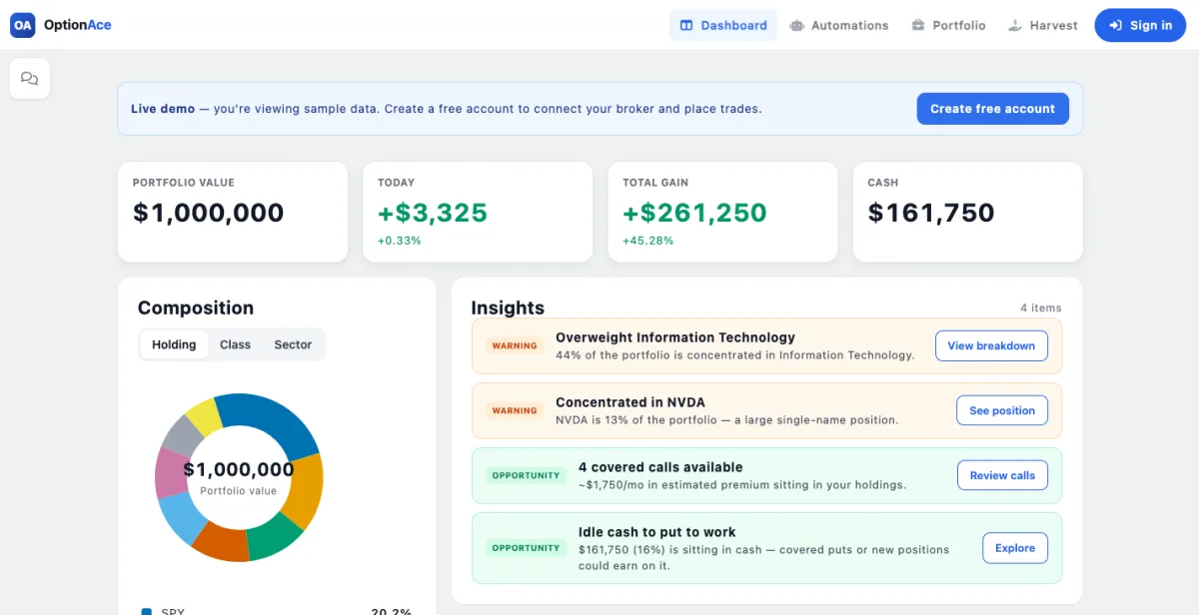Open the chat bubbles icon in sidebar
This screenshot has width=1199, height=615.
[x=29, y=78]
